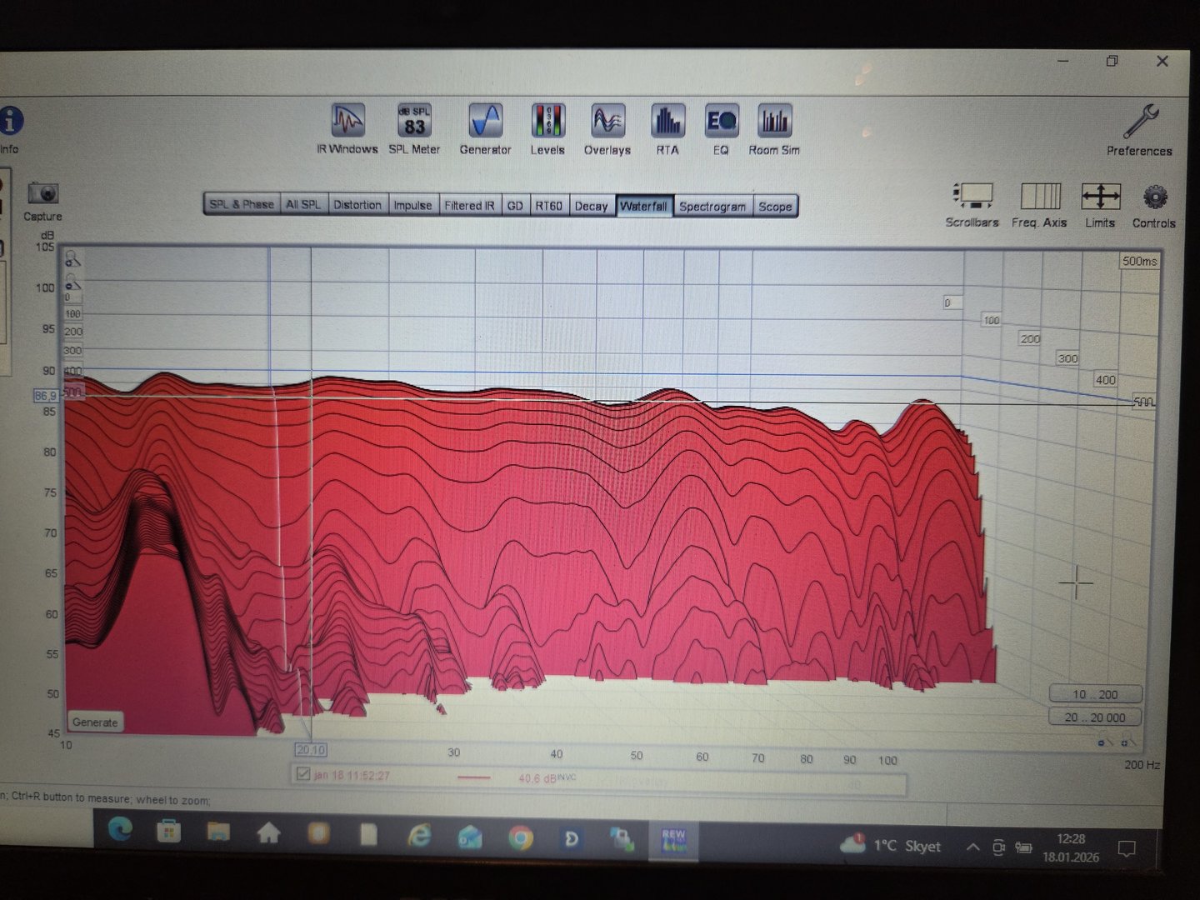Open the EQ window
This screenshot has width=1200, height=900.
click(721, 129)
